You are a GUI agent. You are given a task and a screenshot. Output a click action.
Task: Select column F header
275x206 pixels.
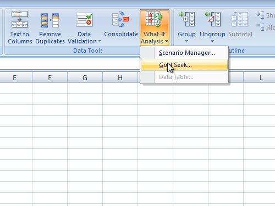coord(50,77)
